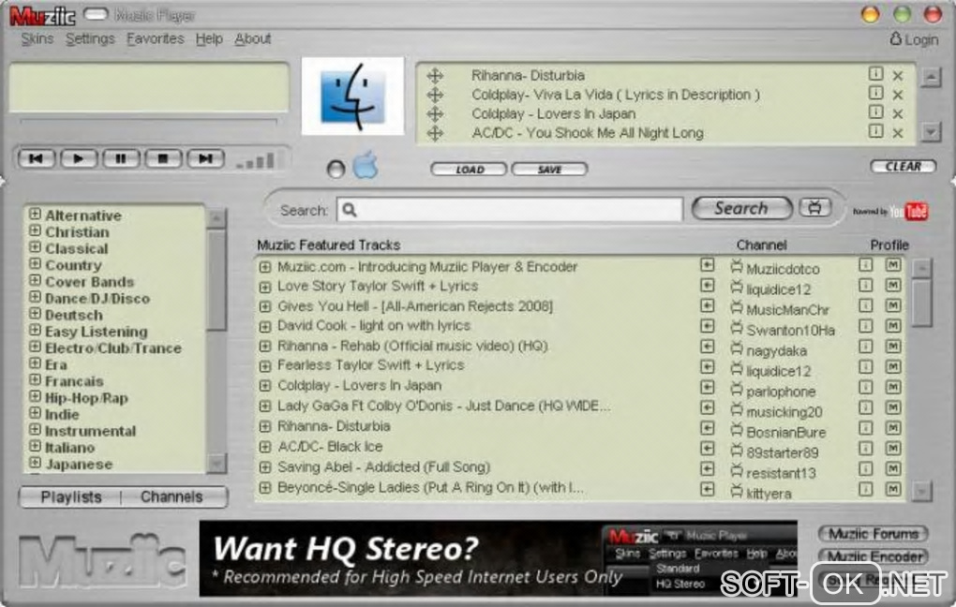Open the Login link

(914, 39)
